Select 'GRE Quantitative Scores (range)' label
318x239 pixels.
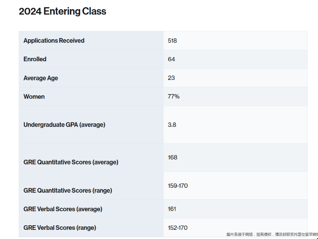(68, 190)
